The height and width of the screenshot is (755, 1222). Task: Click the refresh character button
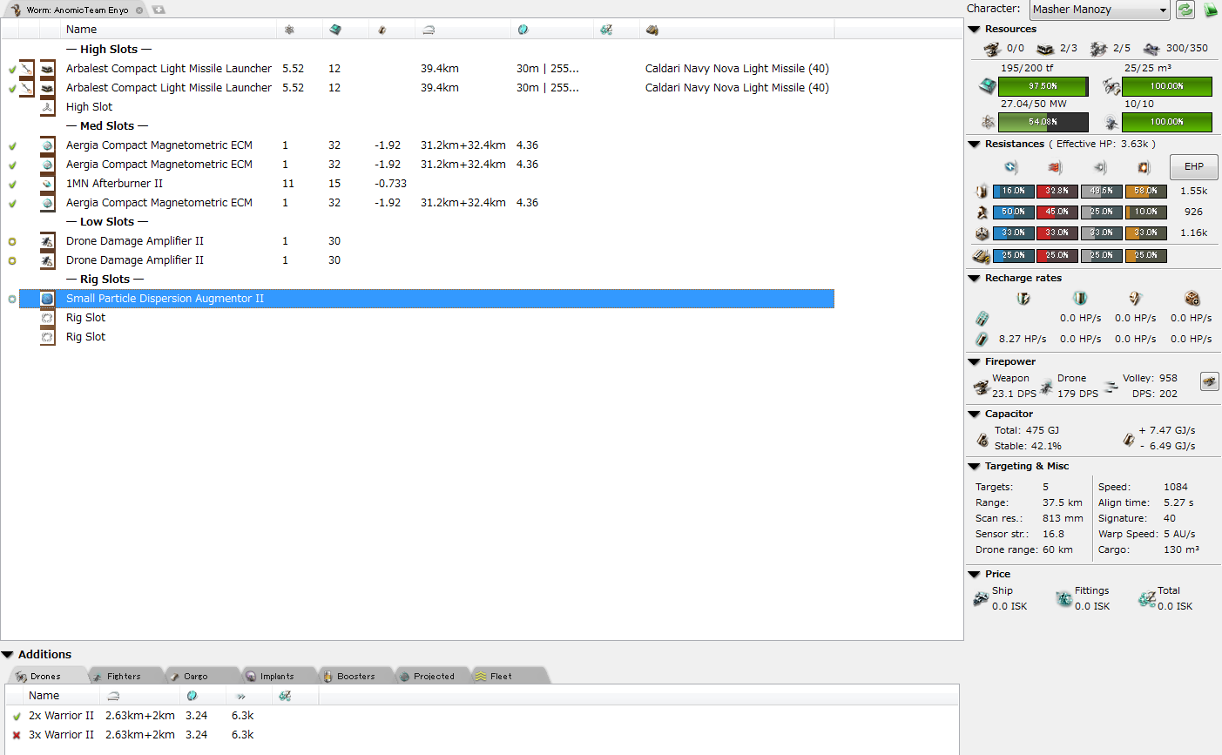[x=1185, y=10]
